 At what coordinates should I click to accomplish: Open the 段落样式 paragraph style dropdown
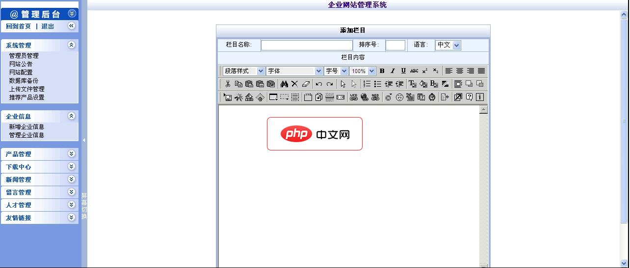(244, 71)
